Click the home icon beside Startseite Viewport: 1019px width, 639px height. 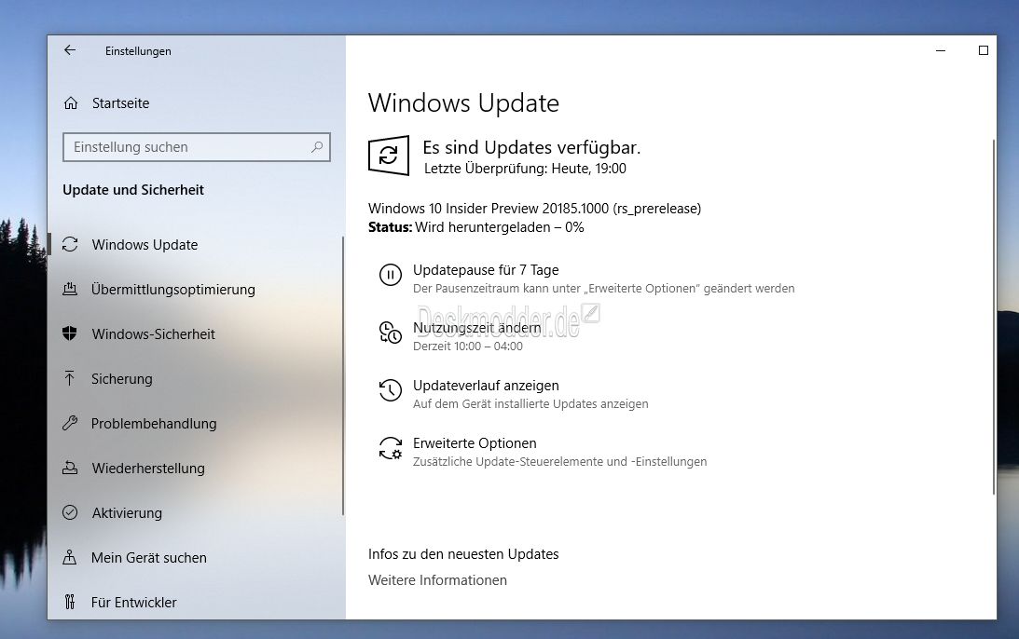[x=71, y=103]
